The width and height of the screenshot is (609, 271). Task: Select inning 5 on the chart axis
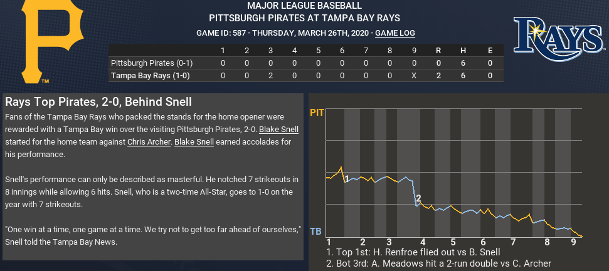(x=453, y=242)
